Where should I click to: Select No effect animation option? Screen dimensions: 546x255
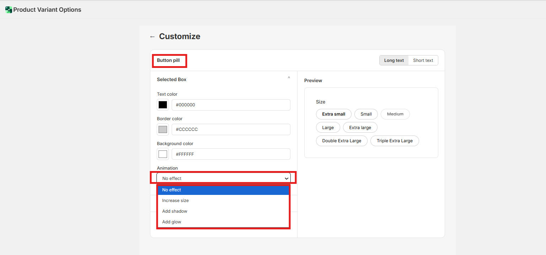click(x=223, y=190)
